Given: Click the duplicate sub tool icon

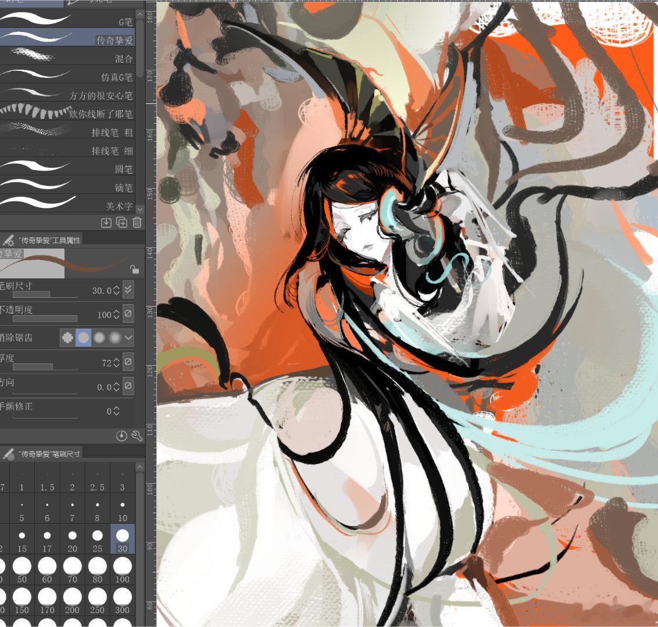Looking at the screenshot, I should (x=121, y=222).
